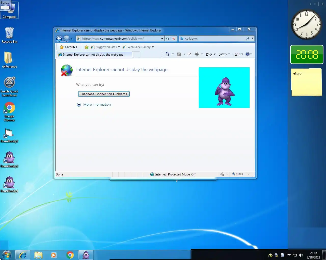Launch Windows Media Player from taskbar

point(54,255)
